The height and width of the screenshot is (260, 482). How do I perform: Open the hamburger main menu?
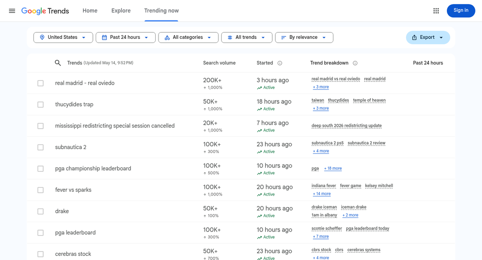tap(12, 11)
